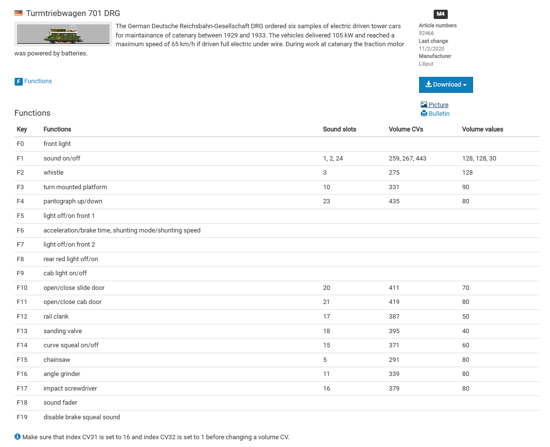
Task: Click volume CV 371 cell
Action: (394, 345)
